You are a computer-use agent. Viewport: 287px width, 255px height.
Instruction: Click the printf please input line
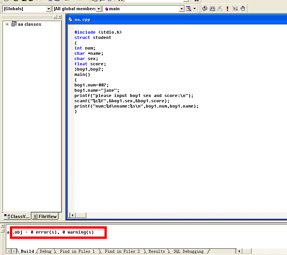(x=134, y=96)
